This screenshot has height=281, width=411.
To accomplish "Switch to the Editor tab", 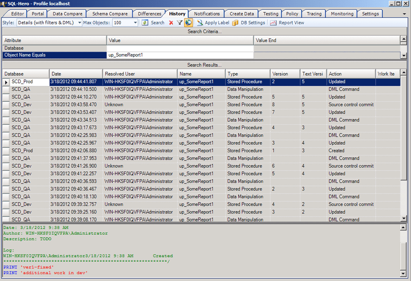I will tap(17, 13).
